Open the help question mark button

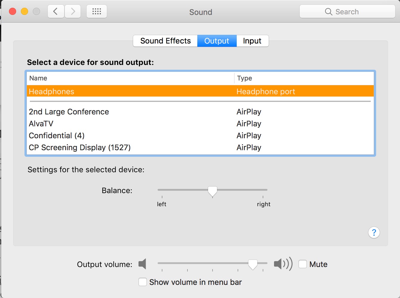click(374, 232)
